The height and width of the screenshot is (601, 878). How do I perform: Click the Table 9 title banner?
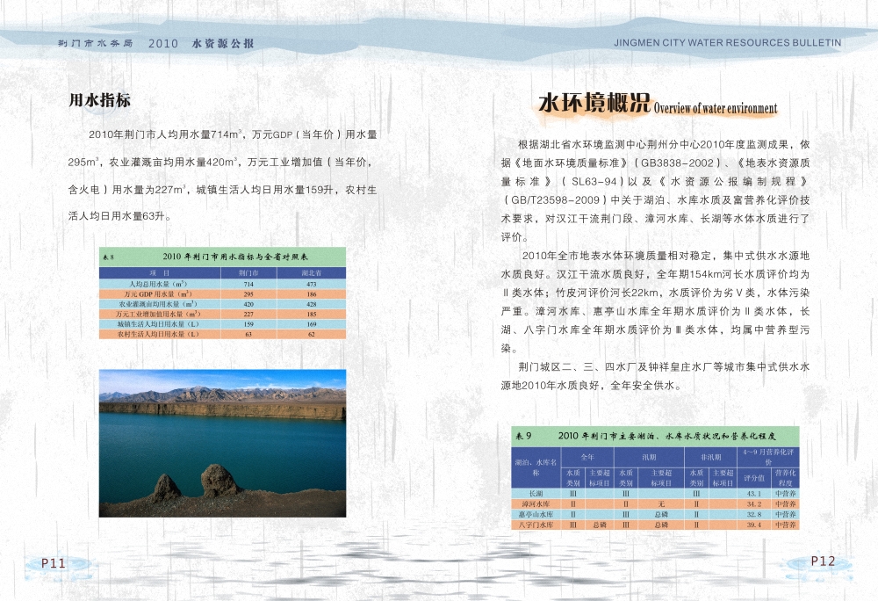[x=655, y=435]
